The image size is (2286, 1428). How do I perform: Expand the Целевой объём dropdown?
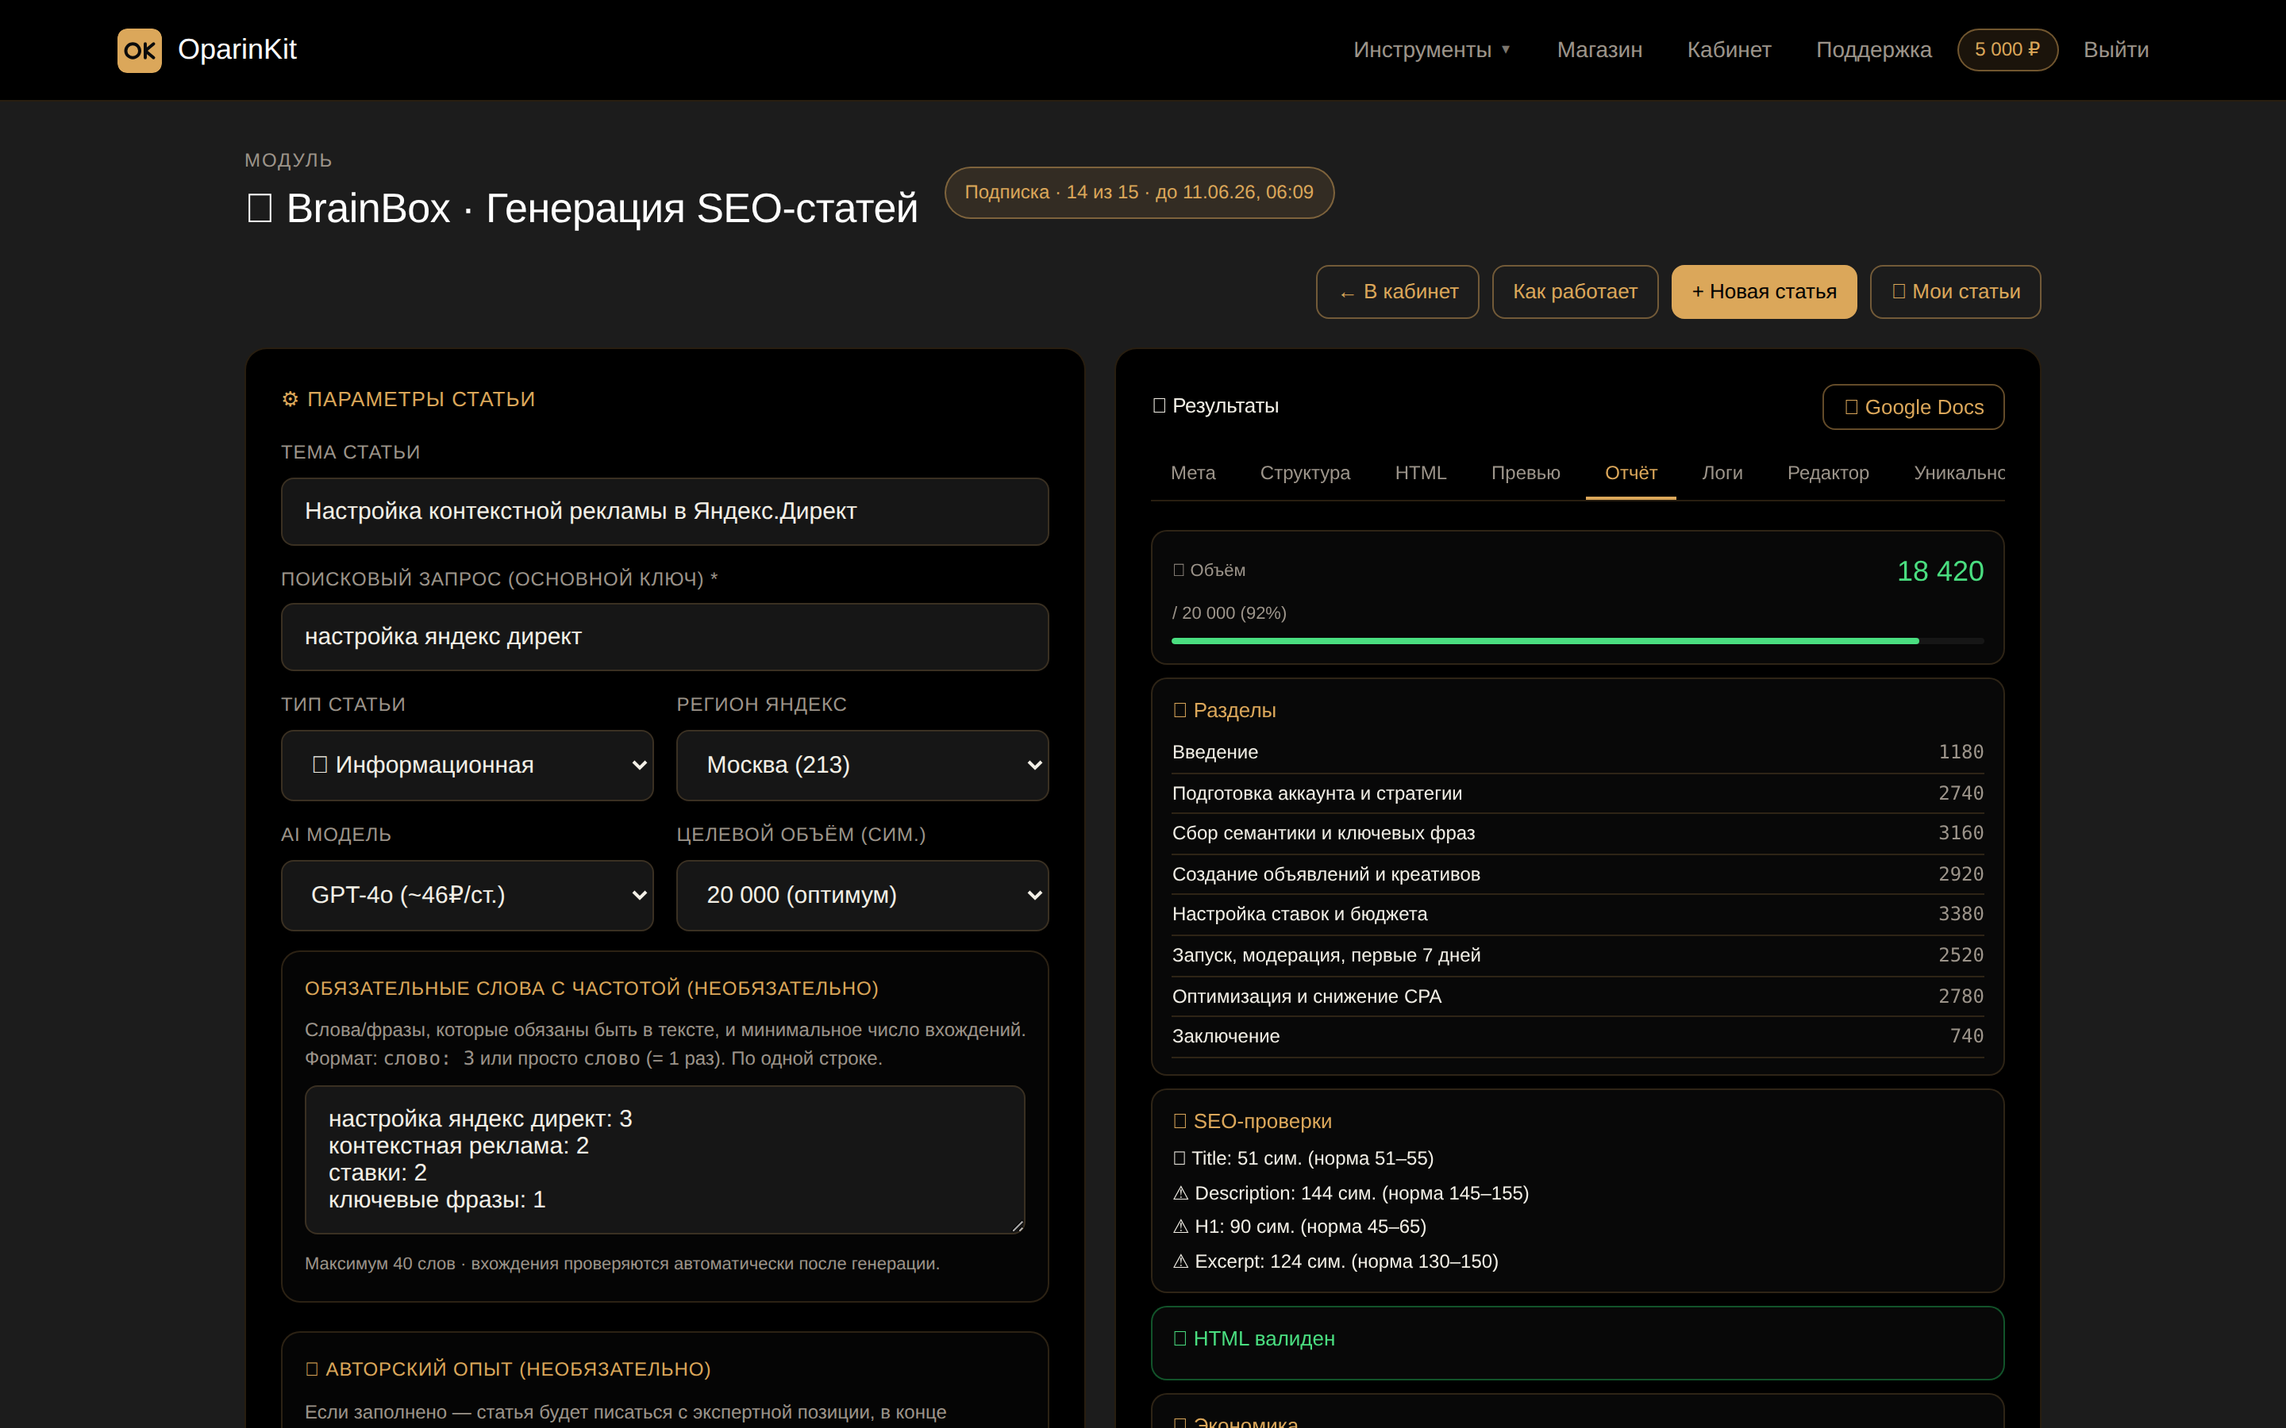pos(863,896)
